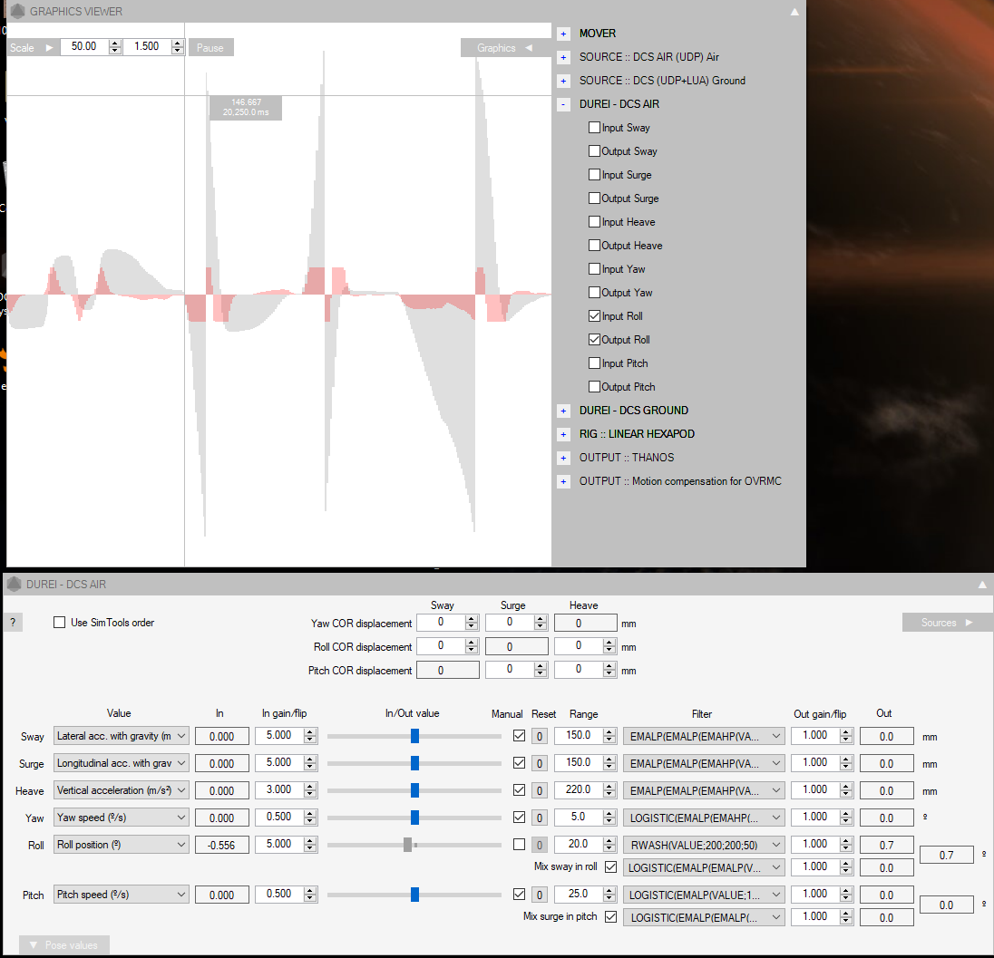The width and height of the screenshot is (994, 958).
Task: Toggle Manual checkbox for Roll row
Action: click(519, 844)
